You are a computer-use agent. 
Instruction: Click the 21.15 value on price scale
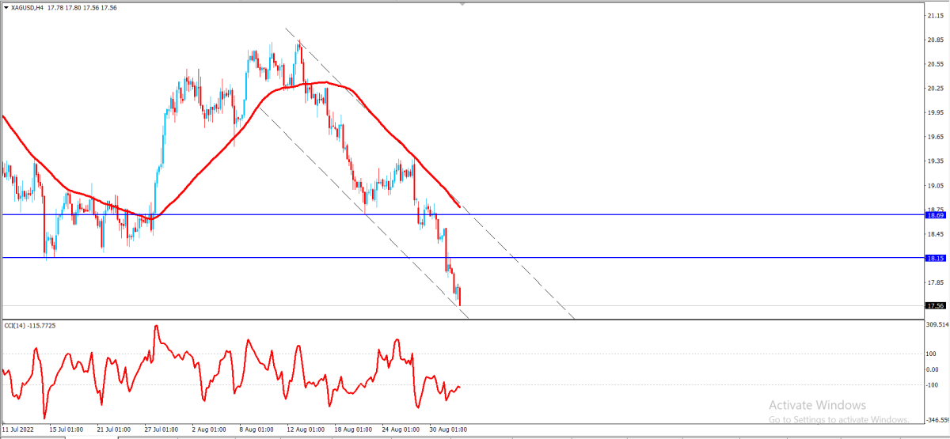pyautogui.click(x=934, y=15)
